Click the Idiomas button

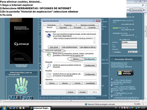click(x=65, y=83)
